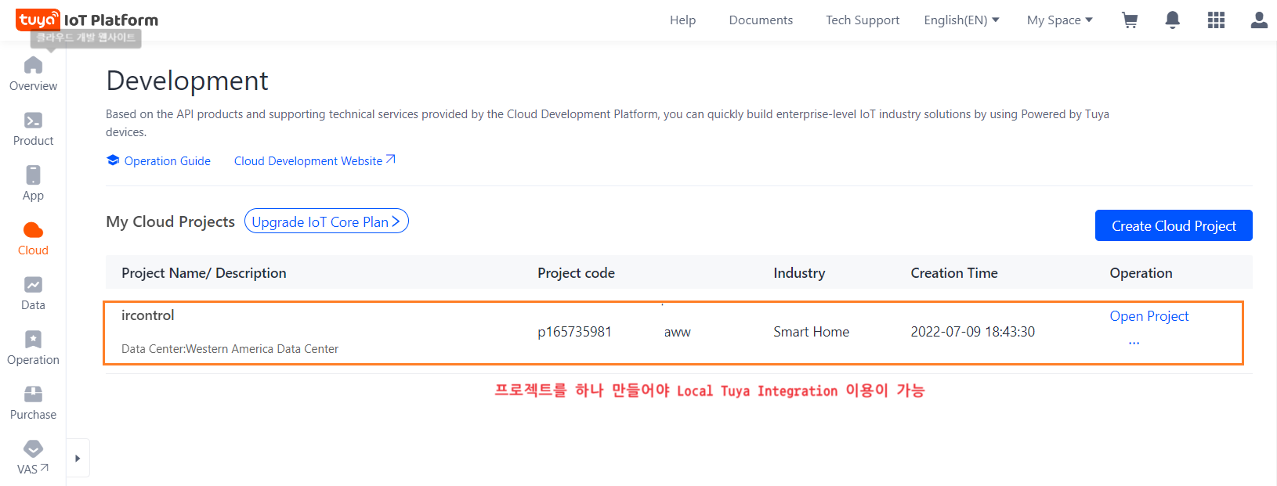Open the Data section icon
1277x486 pixels.
(33, 284)
